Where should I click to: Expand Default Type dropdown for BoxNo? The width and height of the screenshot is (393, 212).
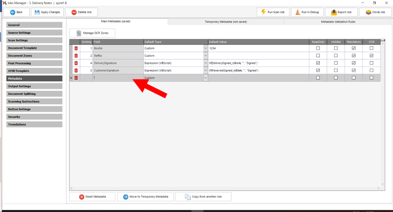pos(205,49)
